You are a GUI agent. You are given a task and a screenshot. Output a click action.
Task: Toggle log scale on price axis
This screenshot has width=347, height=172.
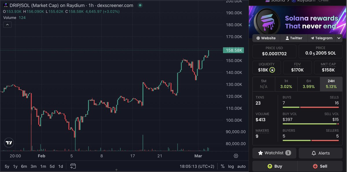click(x=231, y=166)
